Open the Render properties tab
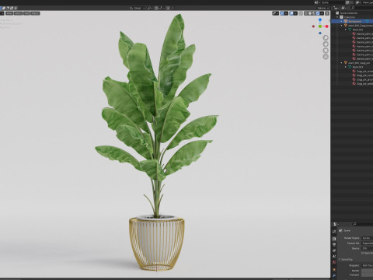This screenshot has width=373, height=280. 334,239
